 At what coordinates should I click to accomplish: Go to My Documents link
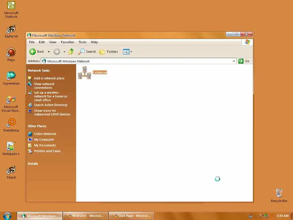(45, 145)
